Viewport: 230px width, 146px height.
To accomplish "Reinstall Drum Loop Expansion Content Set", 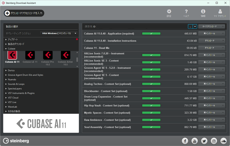I will pyautogui.click(x=210, y=98).
